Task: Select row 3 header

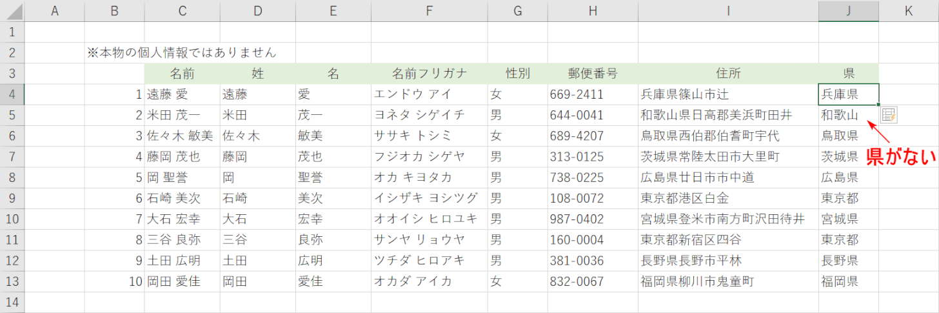Action: tap(12, 74)
